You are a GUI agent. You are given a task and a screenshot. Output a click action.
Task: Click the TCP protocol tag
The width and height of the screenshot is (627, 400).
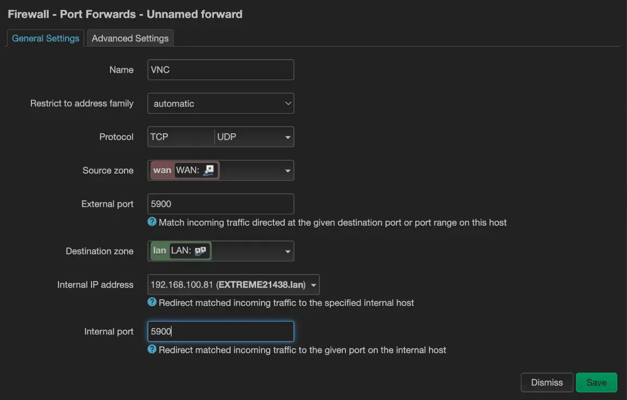click(x=160, y=137)
